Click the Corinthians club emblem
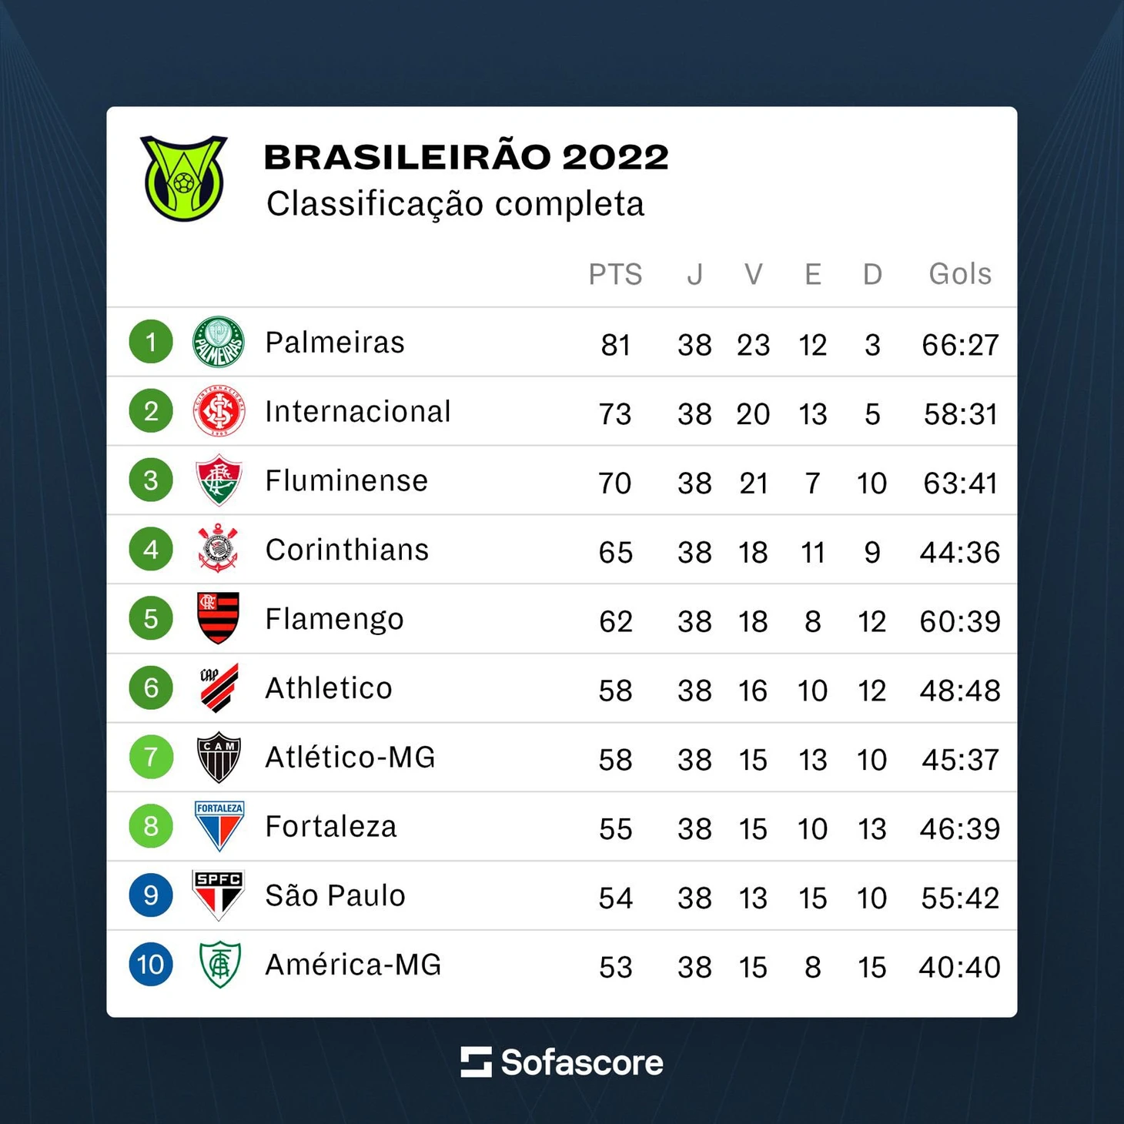Image resolution: width=1124 pixels, height=1124 pixels. (x=219, y=548)
